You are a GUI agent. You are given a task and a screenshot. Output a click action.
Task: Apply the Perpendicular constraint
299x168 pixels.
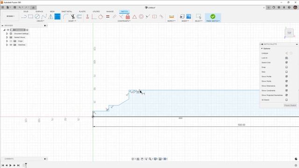click(121, 17)
